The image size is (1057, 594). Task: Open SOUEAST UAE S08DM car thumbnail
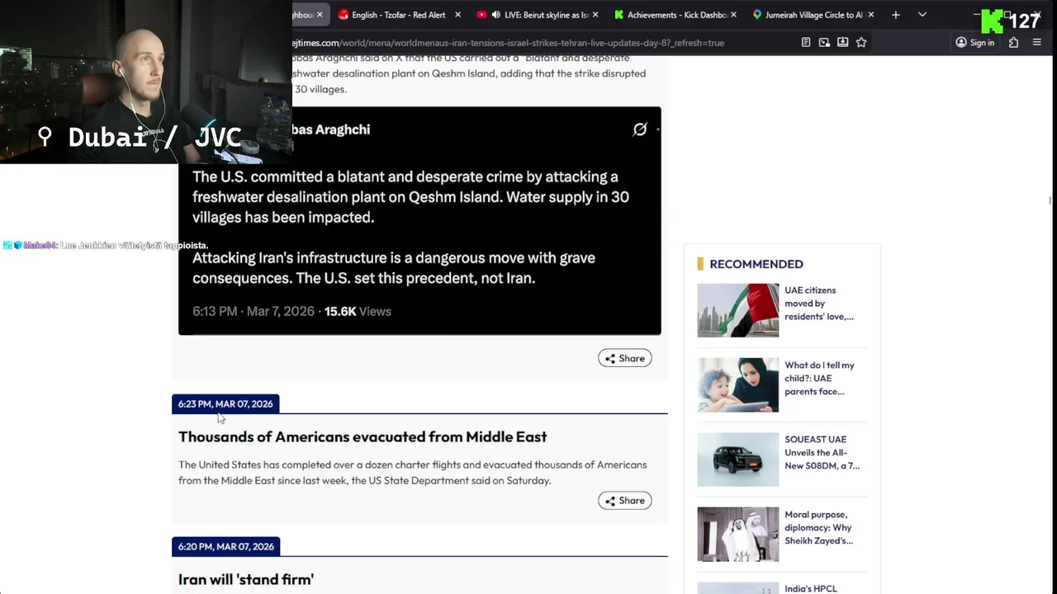click(x=737, y=460)
